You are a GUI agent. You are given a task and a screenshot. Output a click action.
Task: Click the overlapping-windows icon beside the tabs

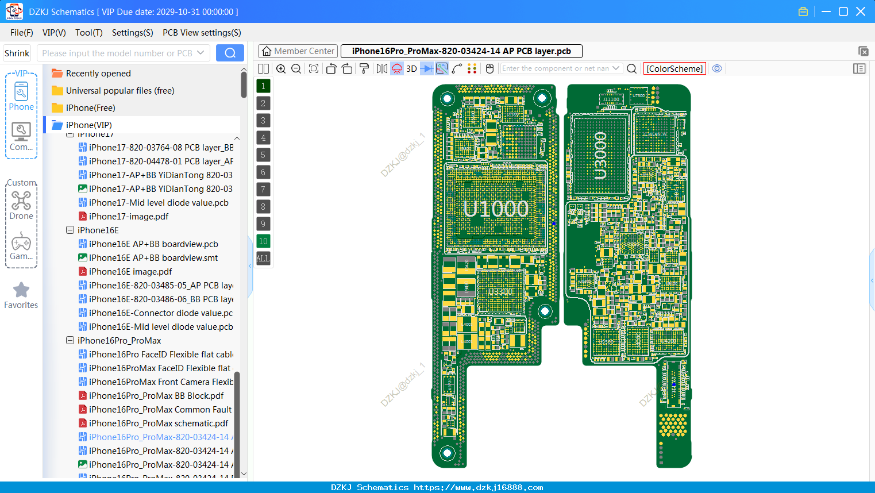[863, 51]
